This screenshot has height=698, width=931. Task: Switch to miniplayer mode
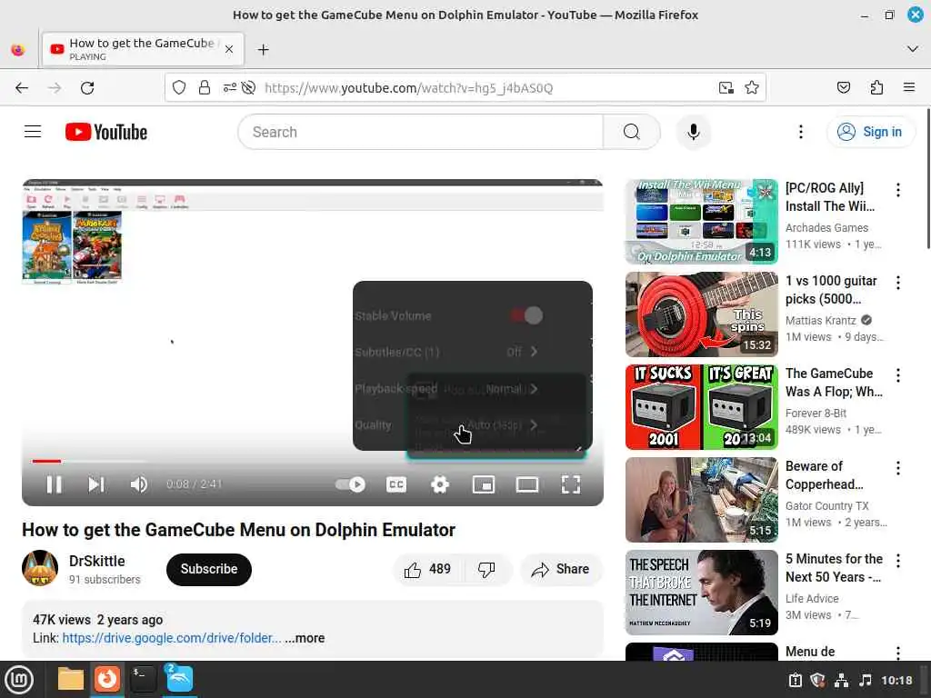[484, 484]
